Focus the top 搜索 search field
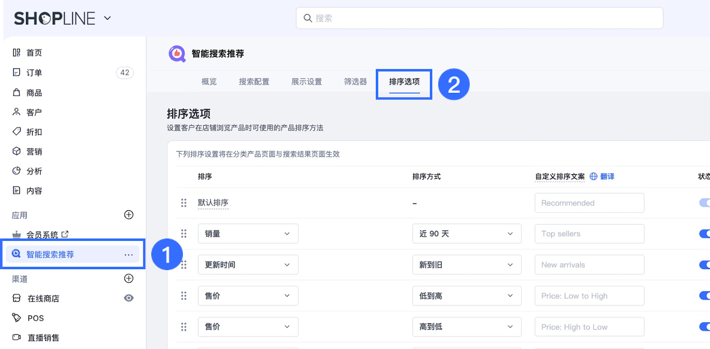The width and height of the screenshot is (710, 349). (479, 18)
